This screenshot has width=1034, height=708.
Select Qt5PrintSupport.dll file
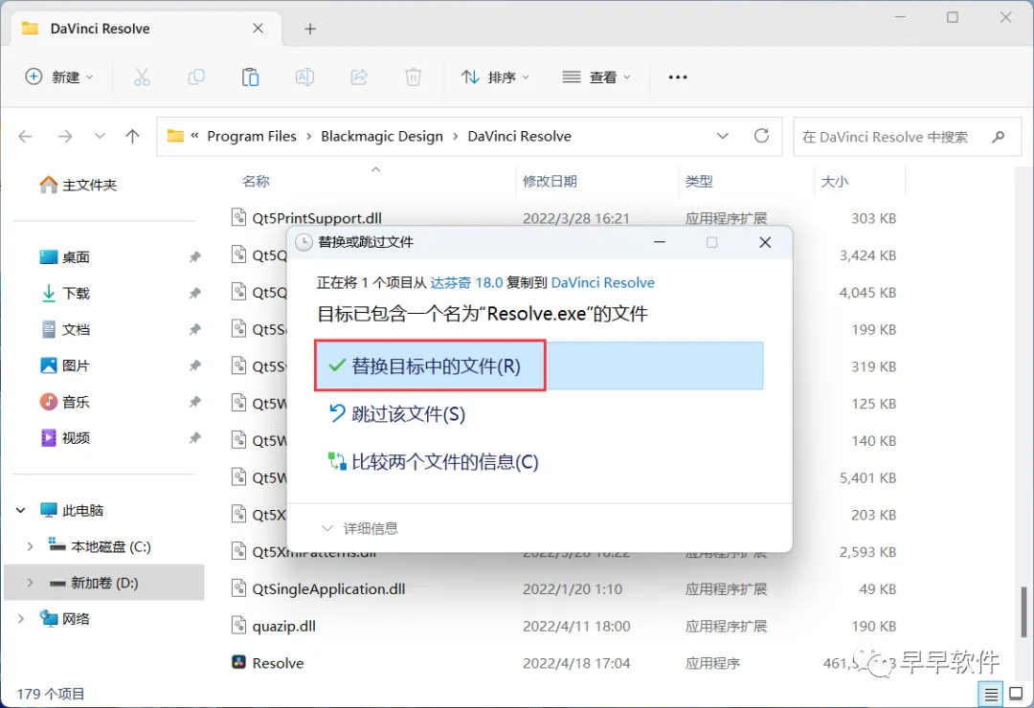[317, 218]
